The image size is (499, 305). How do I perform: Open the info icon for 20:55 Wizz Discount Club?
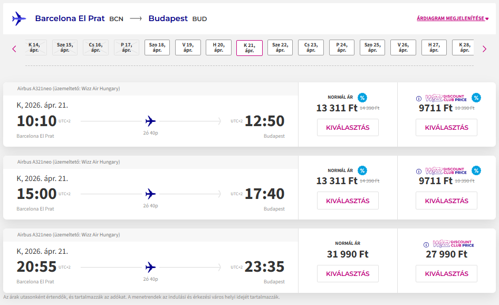[x=426, y=245]
